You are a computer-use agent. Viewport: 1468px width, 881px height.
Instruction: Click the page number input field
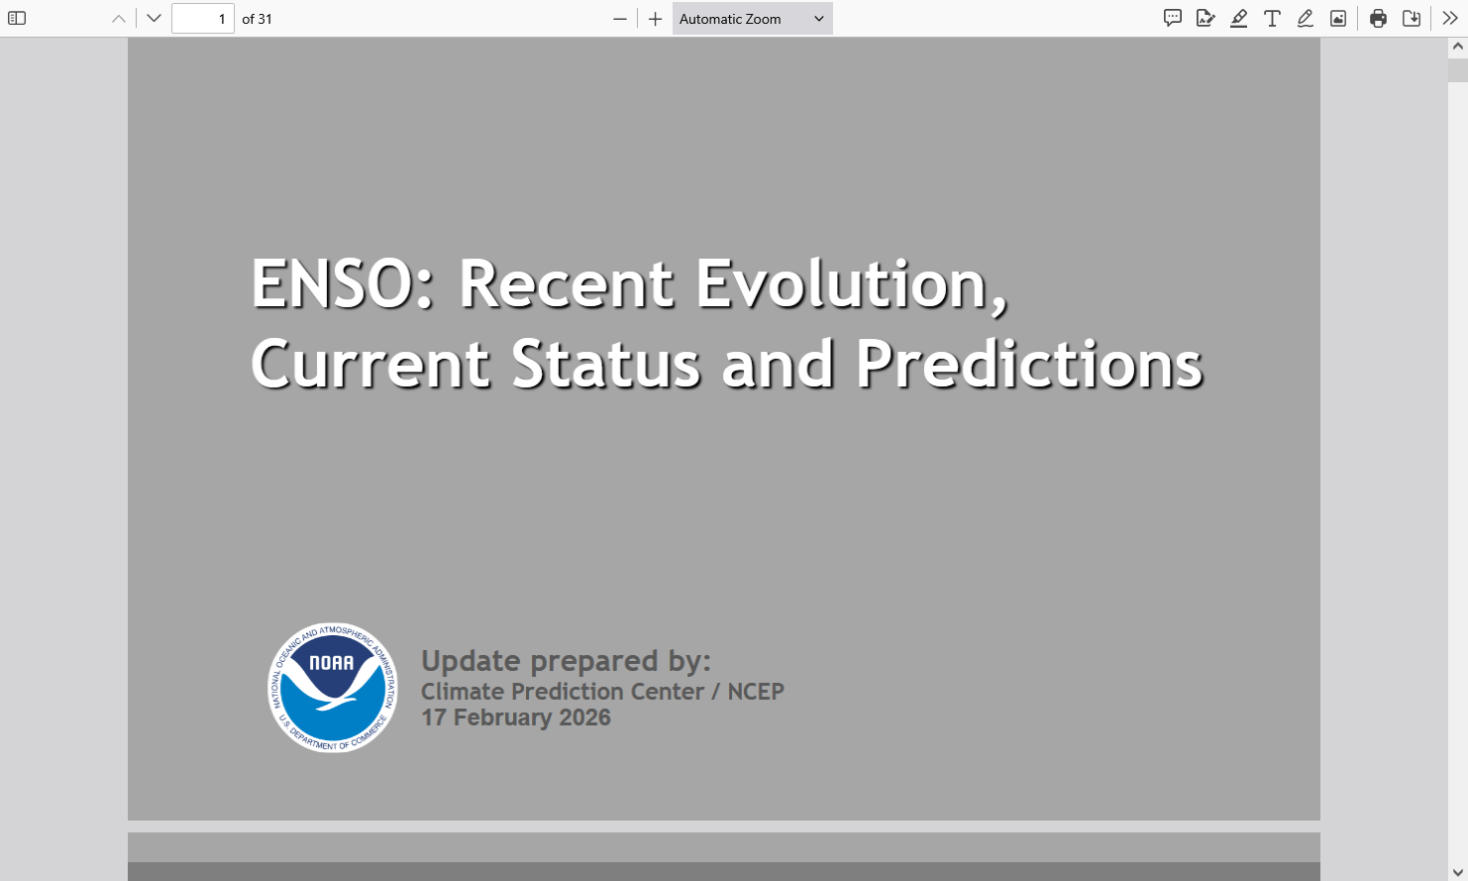(x=202, y=18)
